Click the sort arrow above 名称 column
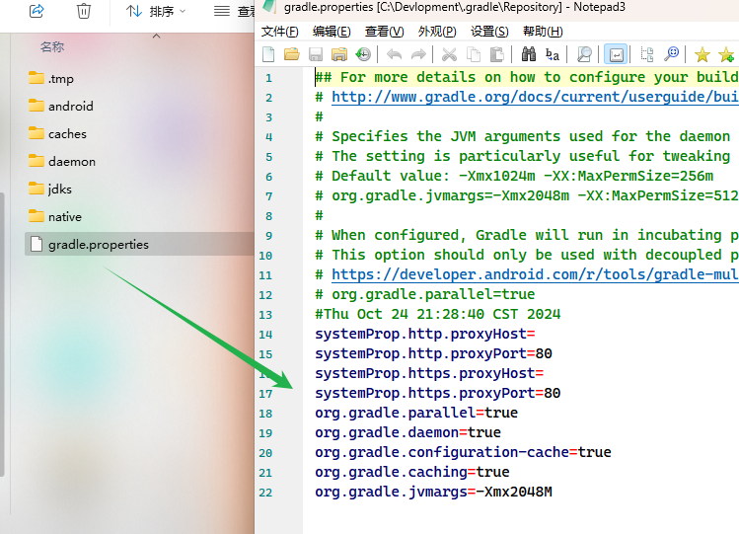The image size is (739, 534). click(x=157, y=36)
